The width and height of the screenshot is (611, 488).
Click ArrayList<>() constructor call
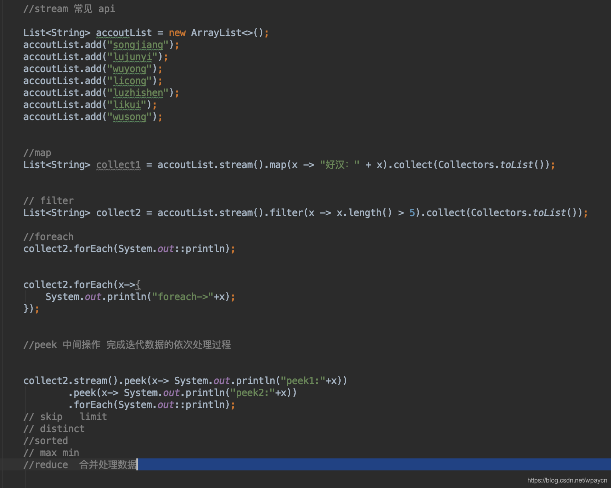[227, 33]
